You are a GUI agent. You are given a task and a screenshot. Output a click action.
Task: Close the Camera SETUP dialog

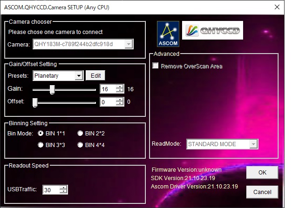pyautogui.click(x=277, y=7)
